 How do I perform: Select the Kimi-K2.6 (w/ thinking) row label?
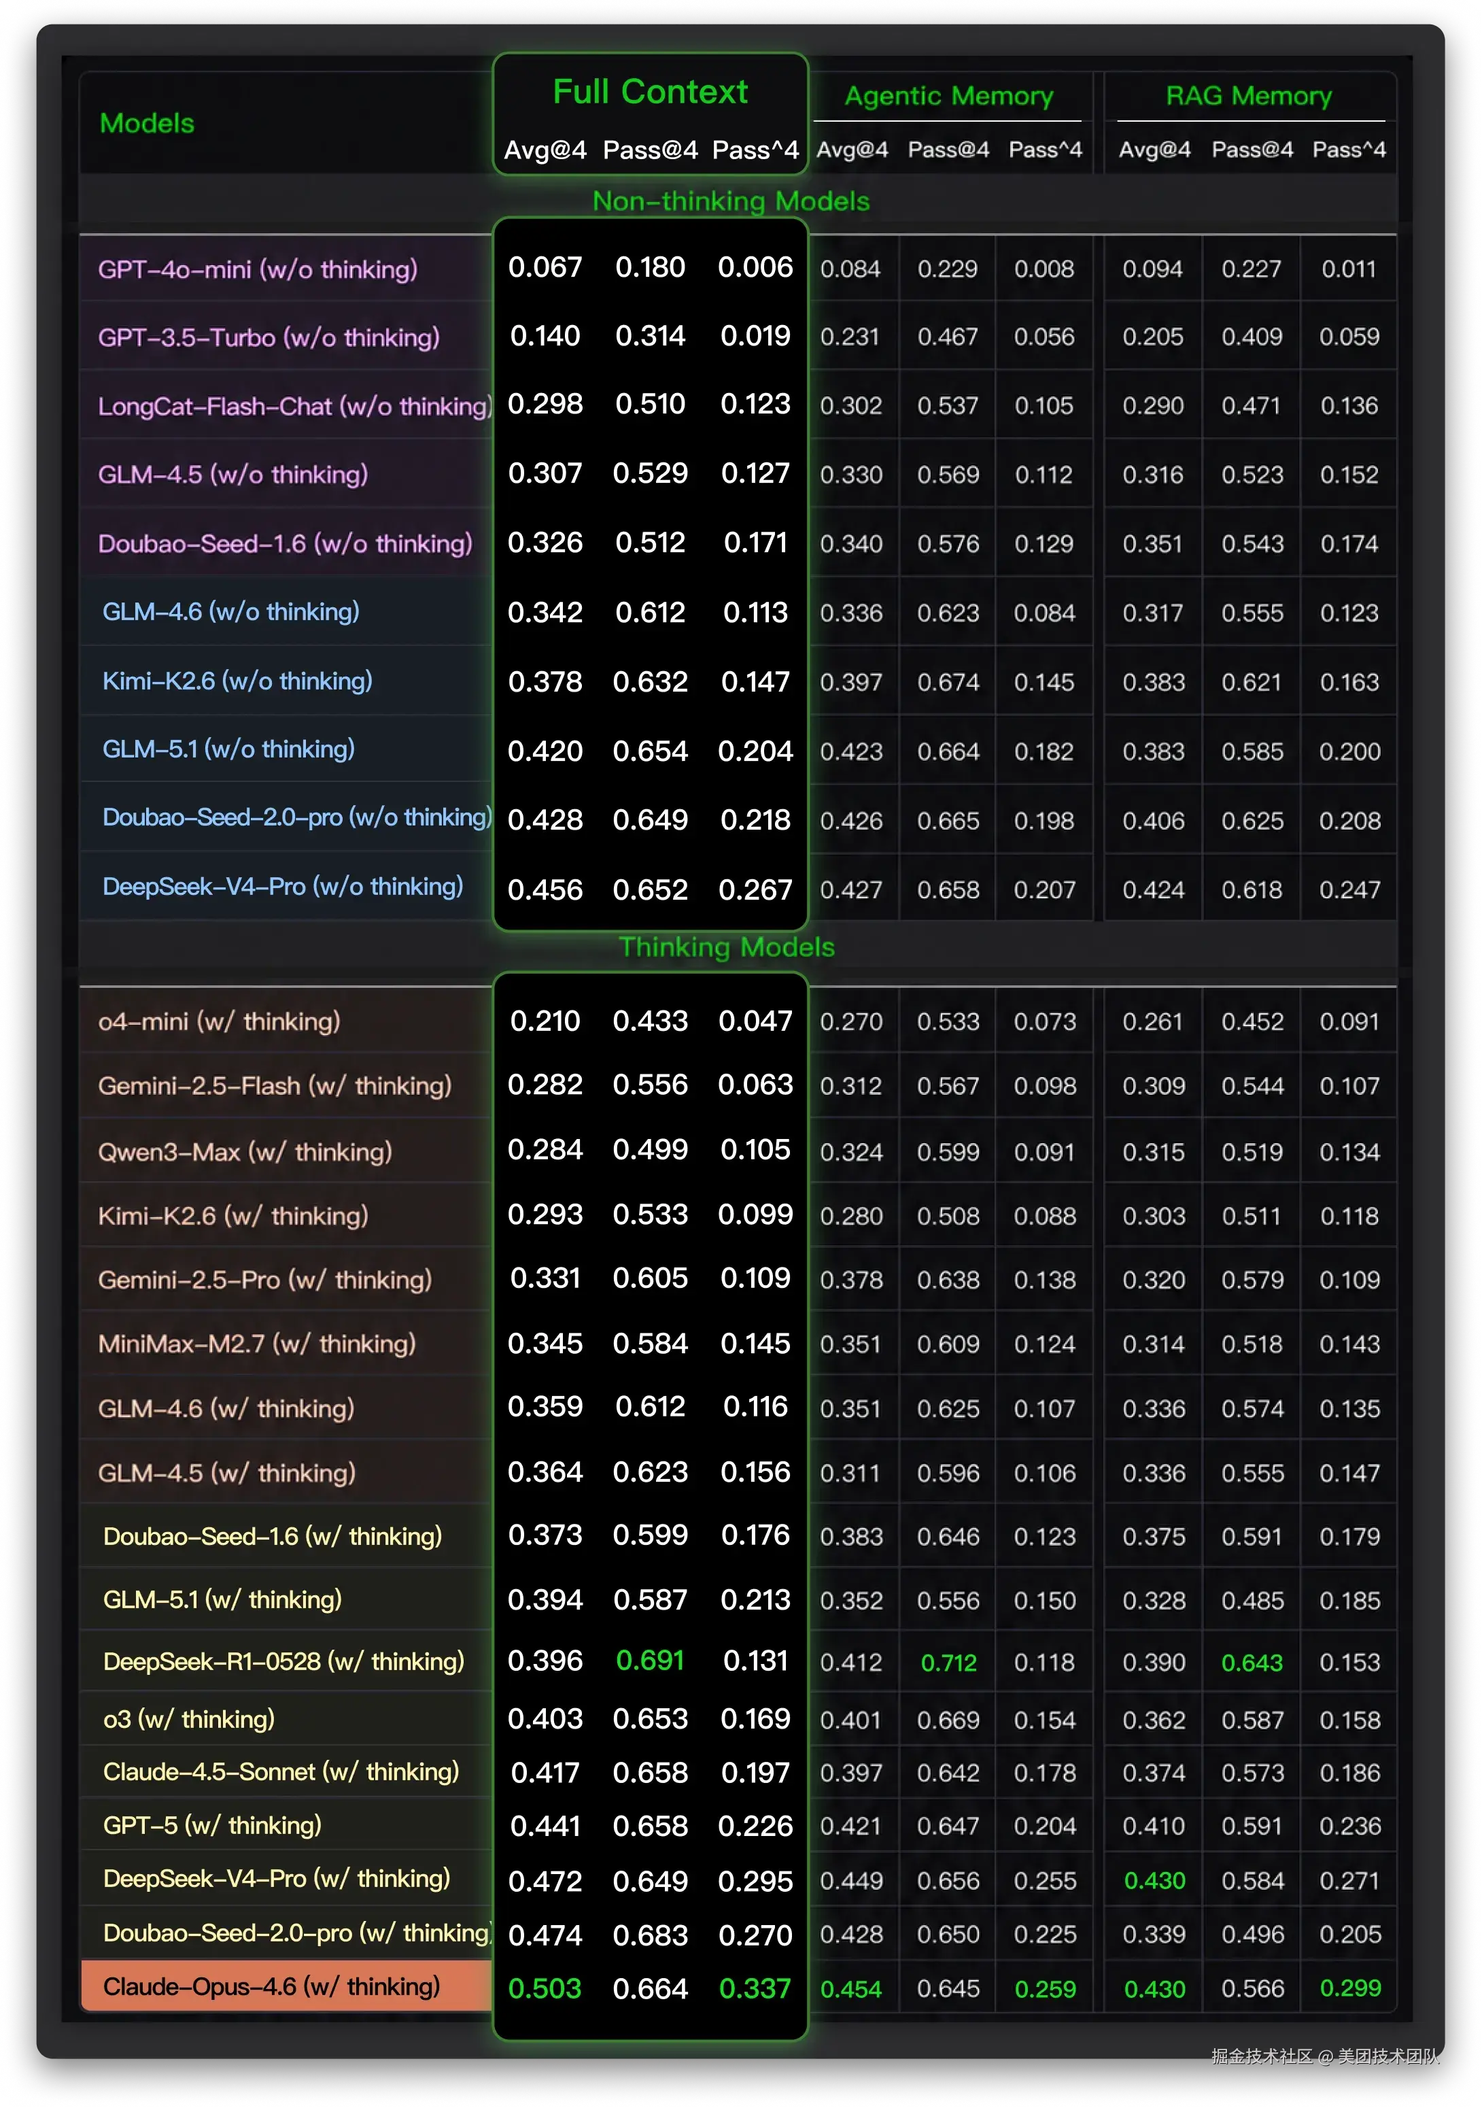233,1216
